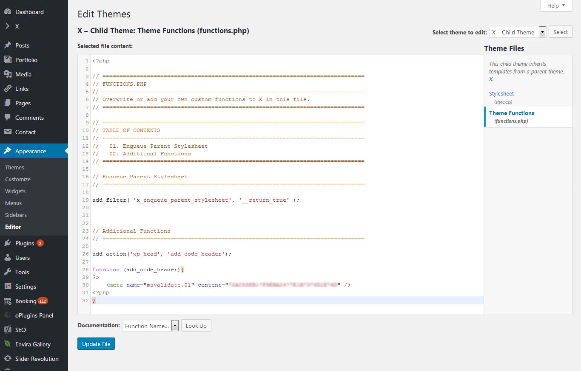Go to the Customize submenu item
581x371 pixels.
pos(18,179)
